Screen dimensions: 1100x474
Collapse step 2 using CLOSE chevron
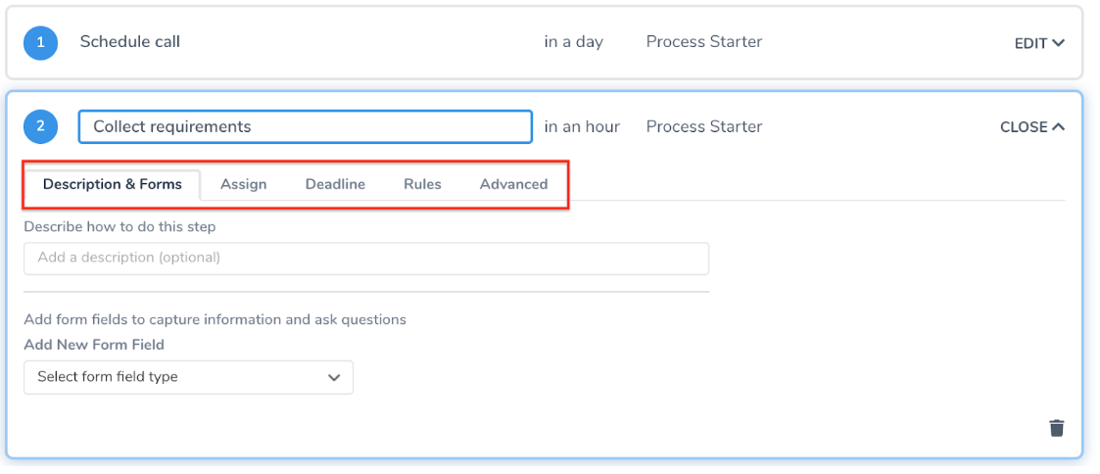pyautogui.click(x=1058, y=127)
